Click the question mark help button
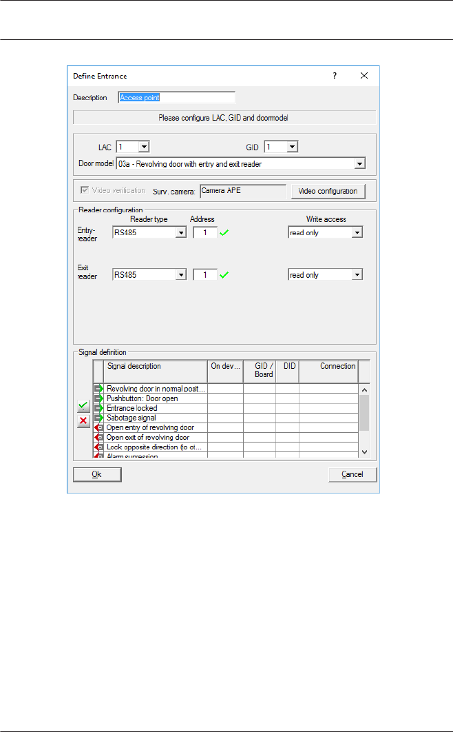Screen dimensions: 453x732 click(335, 76)
